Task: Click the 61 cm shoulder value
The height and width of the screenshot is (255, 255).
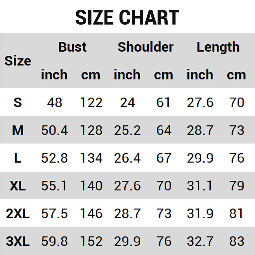Action: pos(164,103)
